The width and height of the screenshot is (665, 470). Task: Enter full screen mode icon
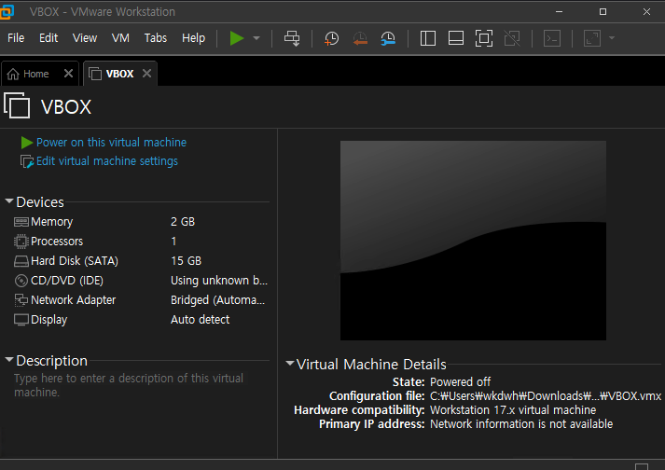(x=484, y=38)
